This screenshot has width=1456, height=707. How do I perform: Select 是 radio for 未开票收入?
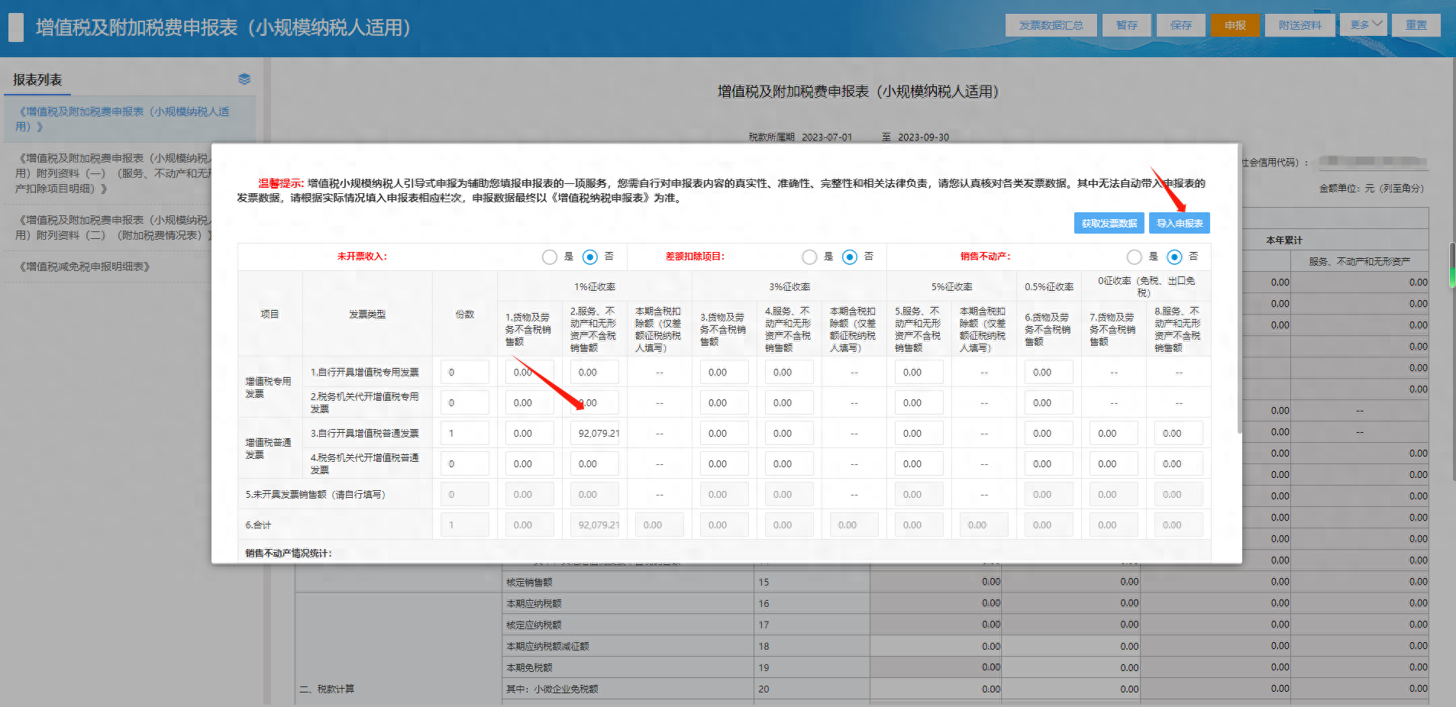coord(549,257)
